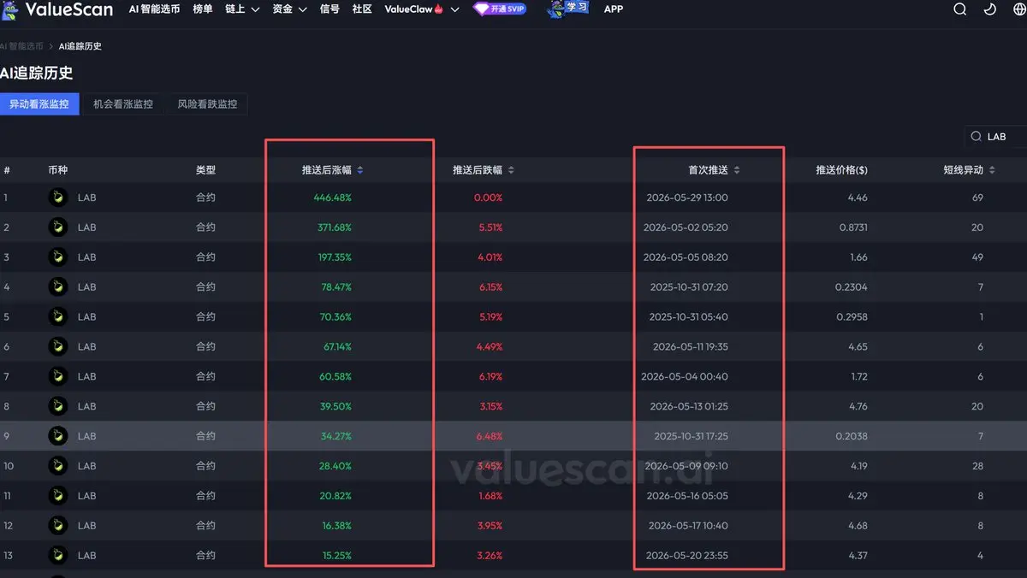This screenshot has width=1027, height=578.
Task: Click LAB coin icon in row 12
Action: point(57,526)
